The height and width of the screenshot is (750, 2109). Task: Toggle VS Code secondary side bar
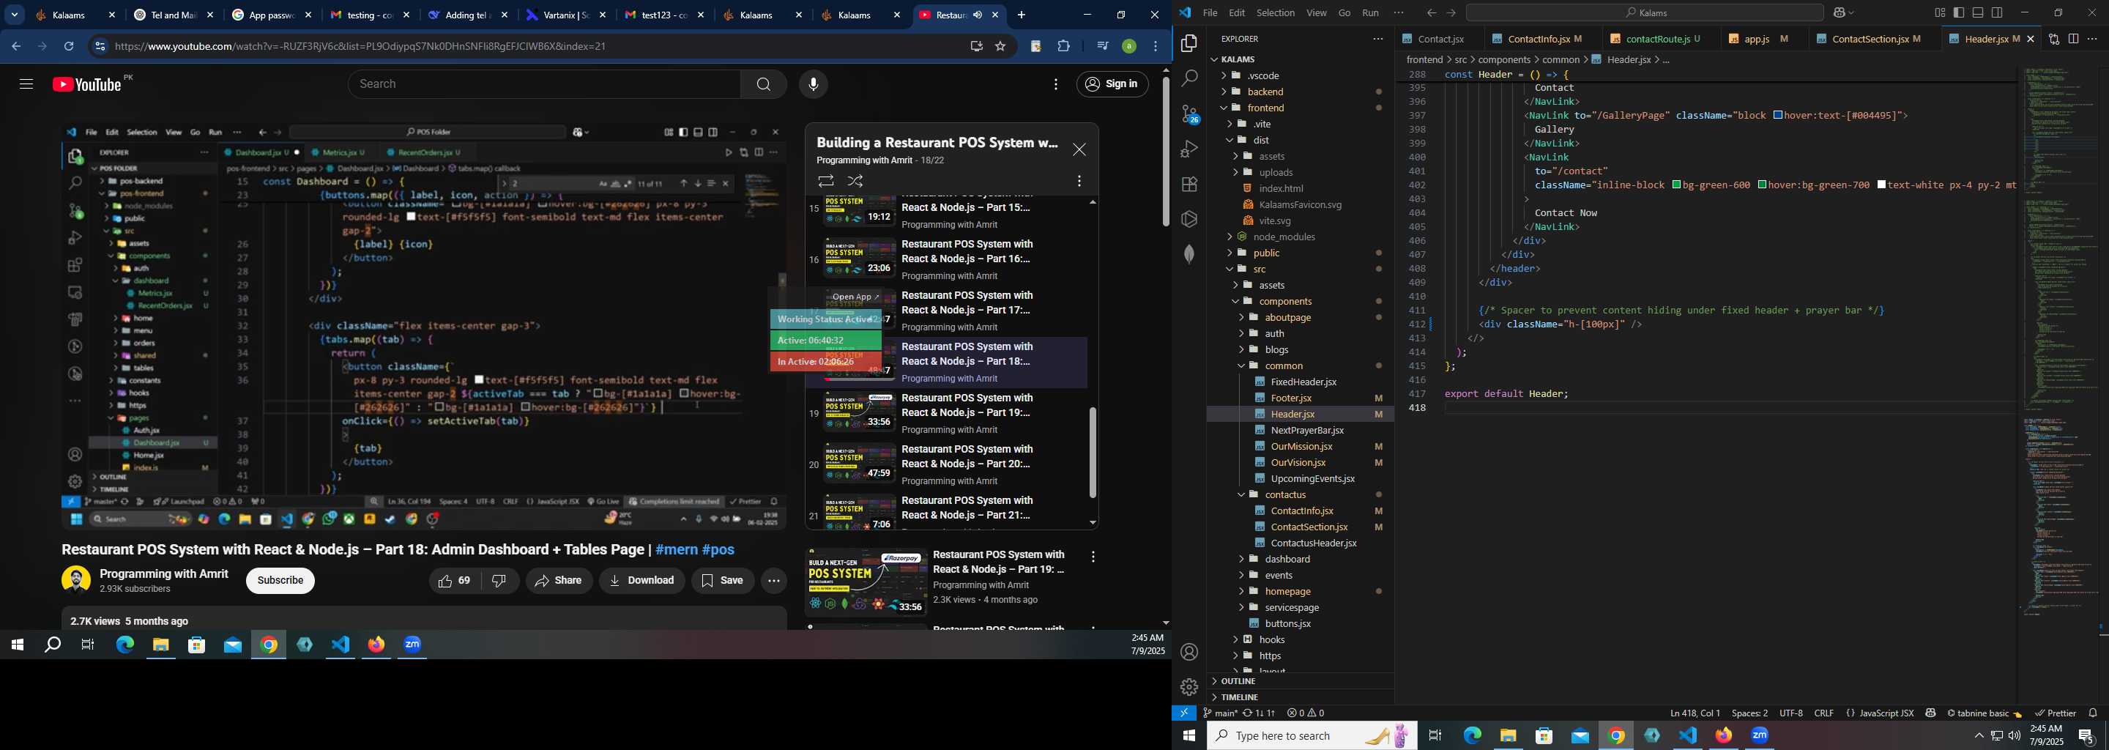(1998, 13)
